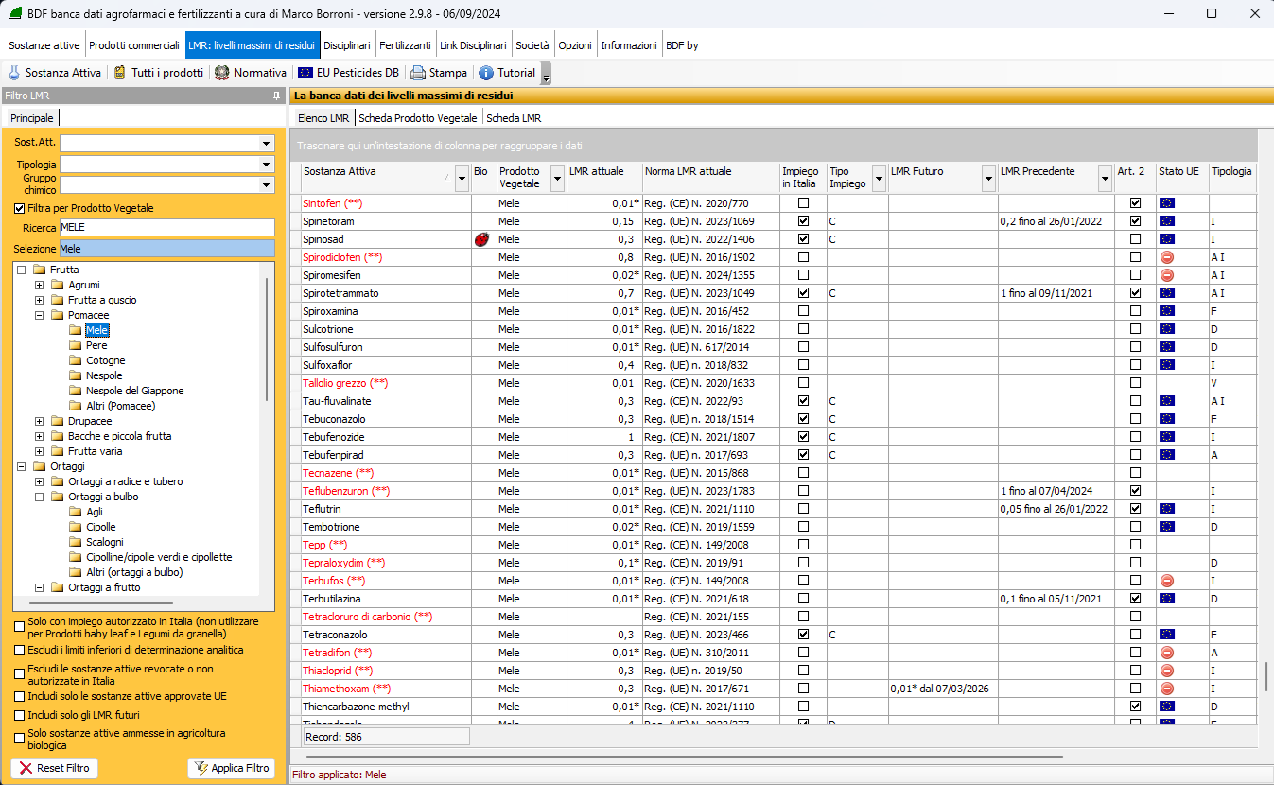The image size is (1274, 785).
Task: Click the Applica Filtro funnel icon
Action: [201, 768]
